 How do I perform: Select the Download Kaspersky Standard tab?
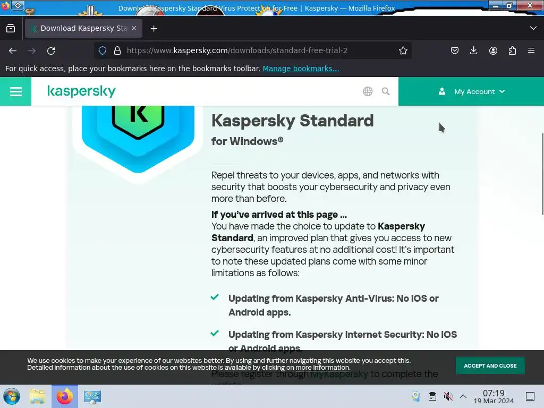click(x=83, y=29)
